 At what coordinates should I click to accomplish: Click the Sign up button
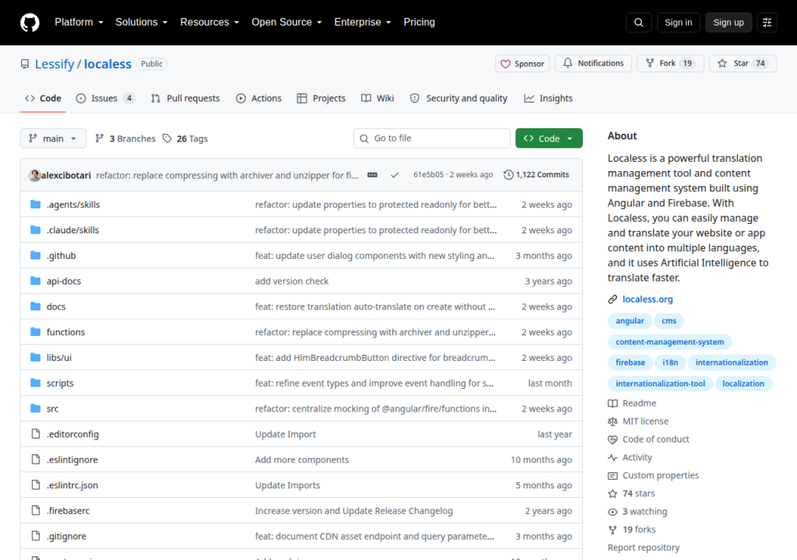[x=729, y=23]
